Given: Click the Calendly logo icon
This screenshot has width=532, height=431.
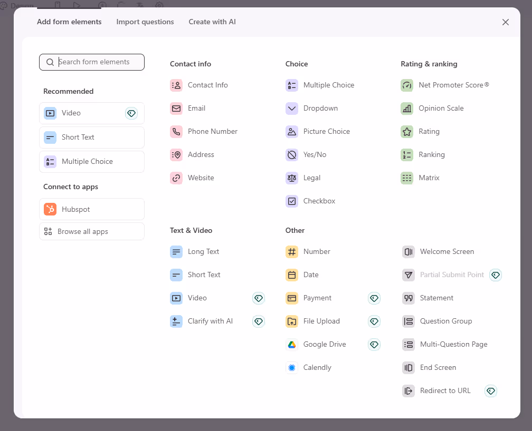Looking at the screenshot, I should click(x=292, y=368).
